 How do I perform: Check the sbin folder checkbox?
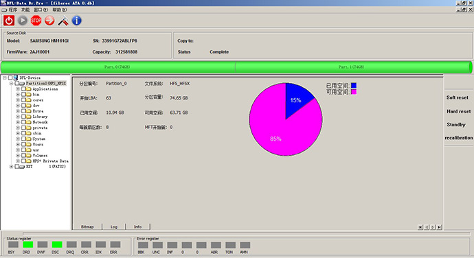23,133
